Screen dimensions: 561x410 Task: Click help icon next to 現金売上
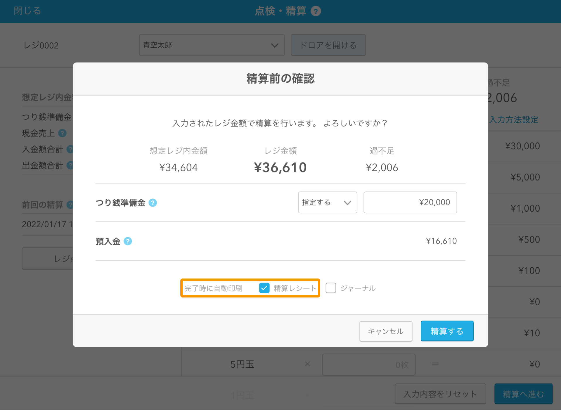[x=62, y=133]
